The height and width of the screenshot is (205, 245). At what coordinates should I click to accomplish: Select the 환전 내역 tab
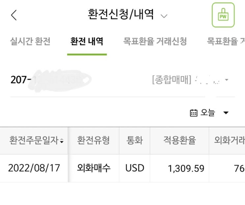coord(87,42)
